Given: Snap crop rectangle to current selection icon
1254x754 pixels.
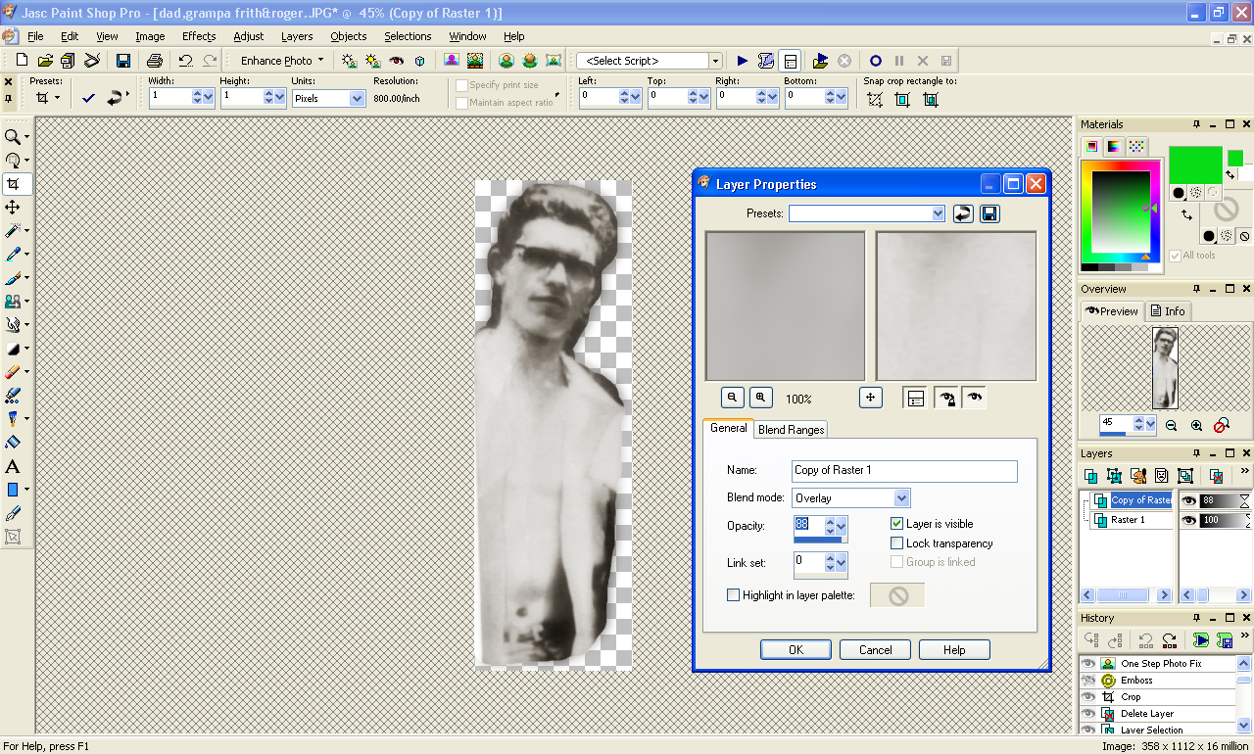Looking at the screenshot, I should (875, 99).
